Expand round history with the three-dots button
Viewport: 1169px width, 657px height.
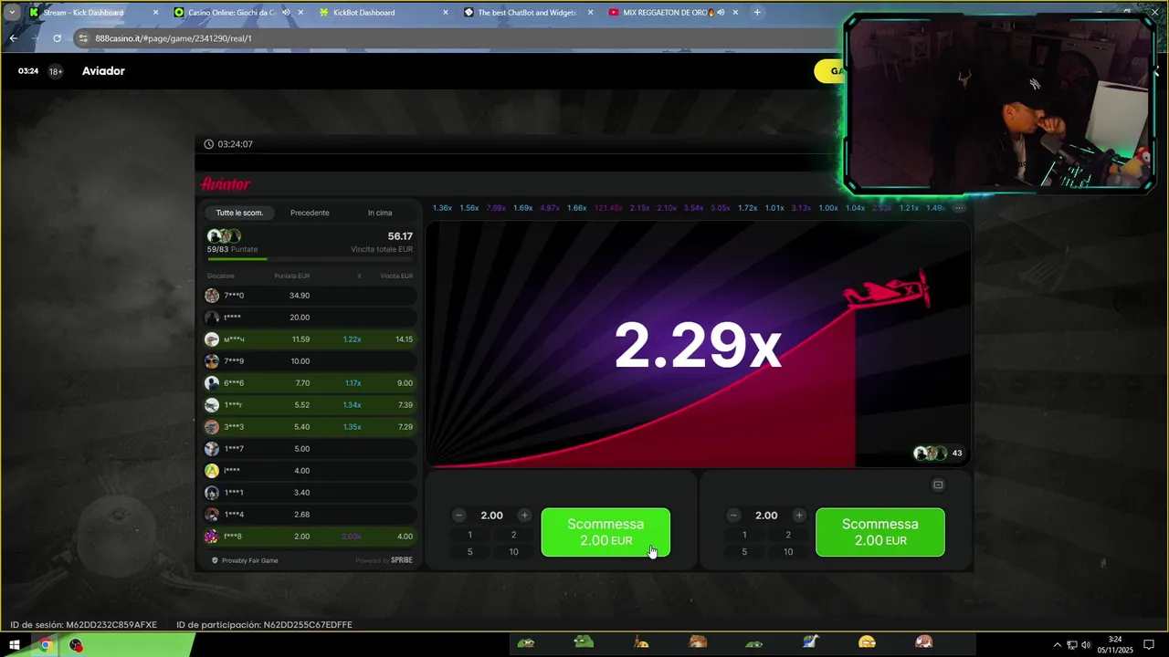click(x=959, y=208)
